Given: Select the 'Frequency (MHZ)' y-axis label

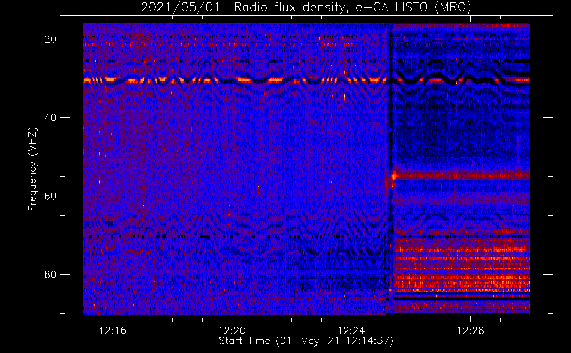Looking at the screenshot, I should click(x=32, y=169).
